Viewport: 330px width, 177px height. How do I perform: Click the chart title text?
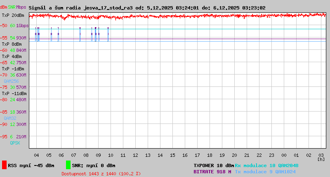pyautogui.click(x=147, y=8)
